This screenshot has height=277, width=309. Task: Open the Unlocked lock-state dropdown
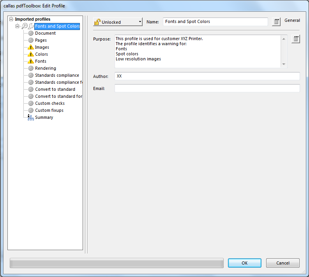118,22
